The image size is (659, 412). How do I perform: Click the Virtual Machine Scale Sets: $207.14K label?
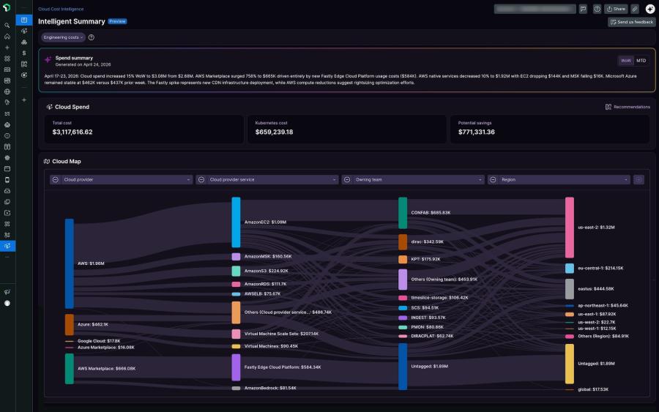pos(281,334)
